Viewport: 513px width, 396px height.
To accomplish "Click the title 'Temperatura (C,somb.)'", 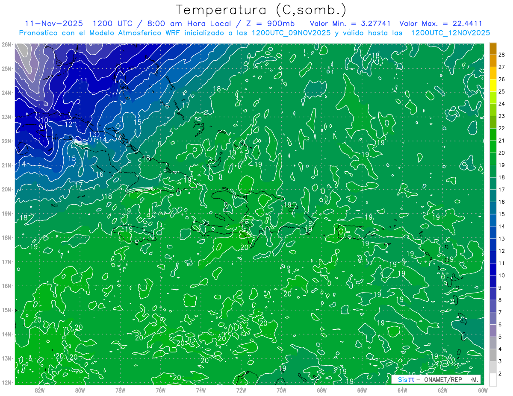I will coord(261,10).
